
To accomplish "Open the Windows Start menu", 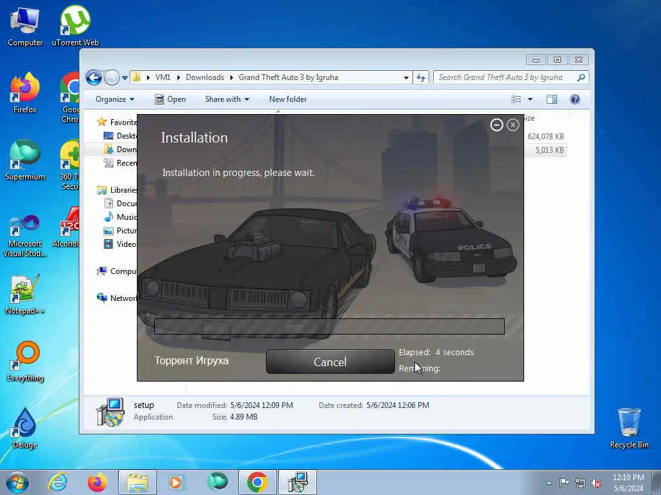I will pos(17,482).
